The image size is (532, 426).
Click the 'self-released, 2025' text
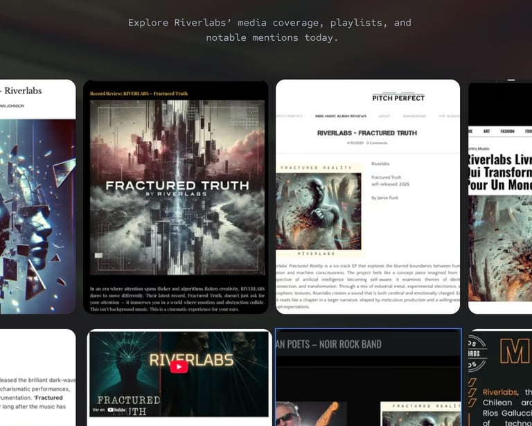tap(390, 184)
